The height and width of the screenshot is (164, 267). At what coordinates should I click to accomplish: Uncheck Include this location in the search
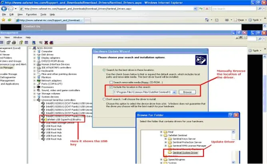(x=111, y=86)
